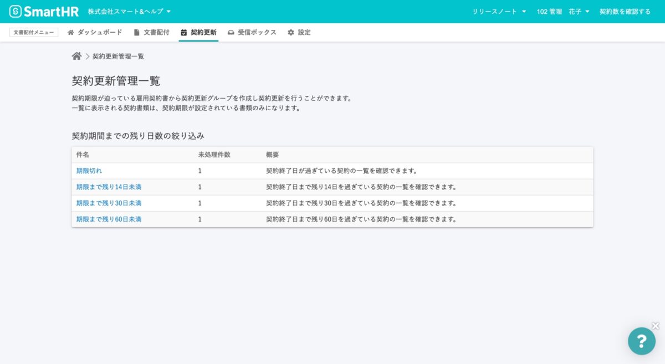Click the 文書配付 document icon
The image size is (665, 364).
pos(136,32)
